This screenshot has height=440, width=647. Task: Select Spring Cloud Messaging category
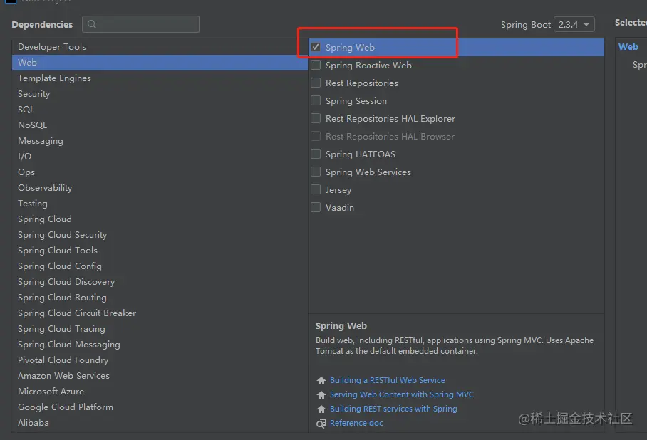point(160,345)
